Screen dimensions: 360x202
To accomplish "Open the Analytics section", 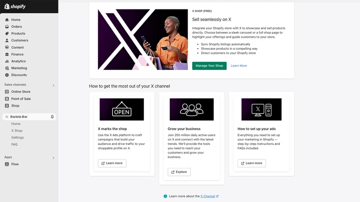I will pos(18,61).
